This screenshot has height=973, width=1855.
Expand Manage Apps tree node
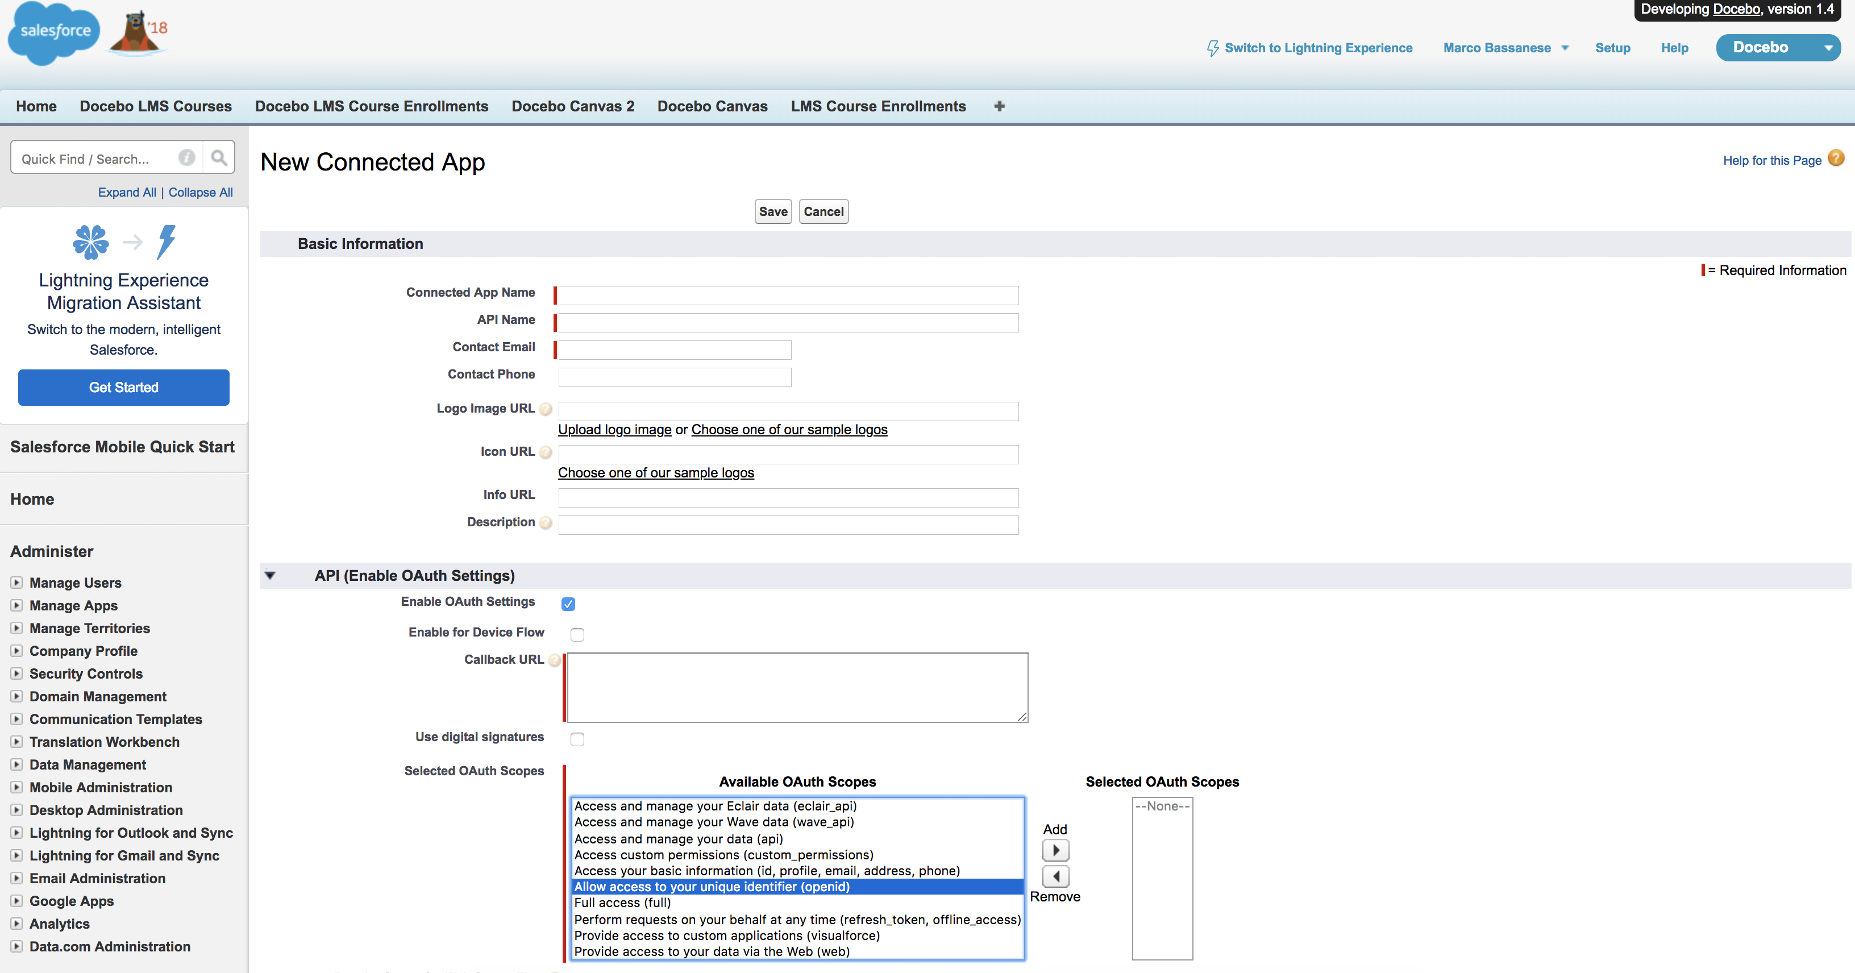[16, 605]
